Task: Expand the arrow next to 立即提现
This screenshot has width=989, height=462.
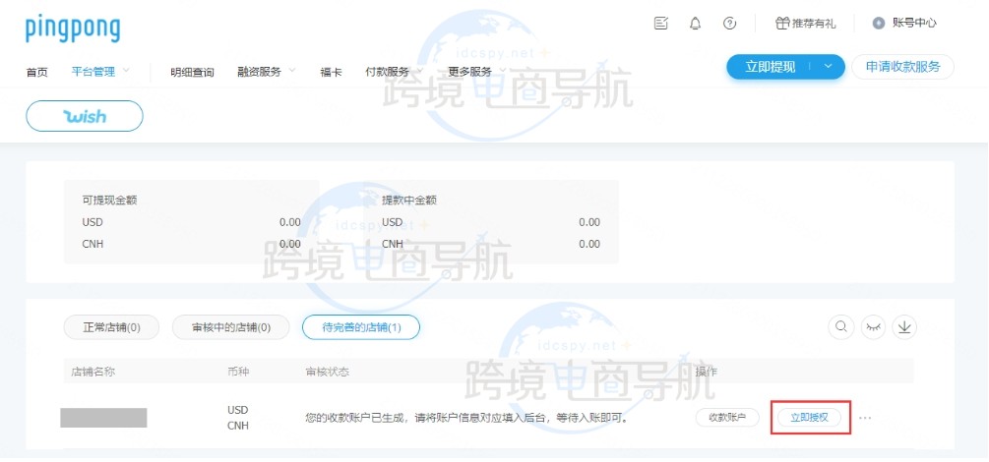Action: [829, 67]
